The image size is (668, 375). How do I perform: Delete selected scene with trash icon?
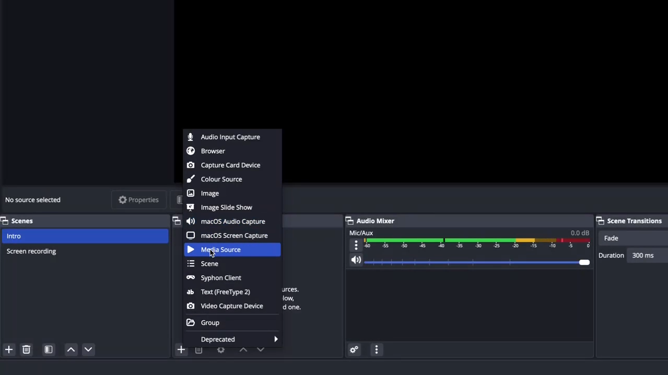click(27, 349)
